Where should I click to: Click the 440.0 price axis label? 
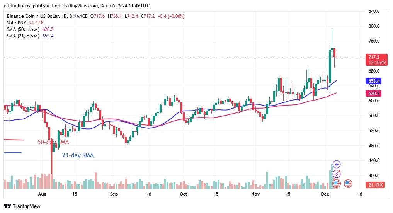374,160
